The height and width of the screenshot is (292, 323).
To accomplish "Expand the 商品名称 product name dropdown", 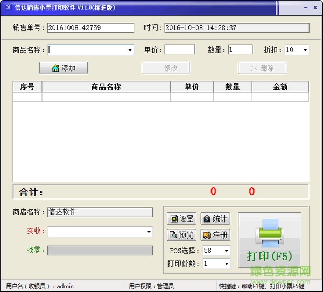I will [x=130, y=50].
